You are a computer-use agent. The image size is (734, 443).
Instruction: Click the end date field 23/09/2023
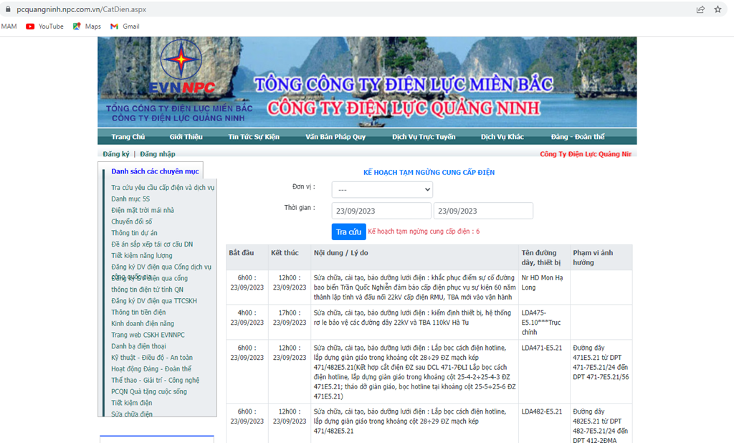tap(483, 211)
